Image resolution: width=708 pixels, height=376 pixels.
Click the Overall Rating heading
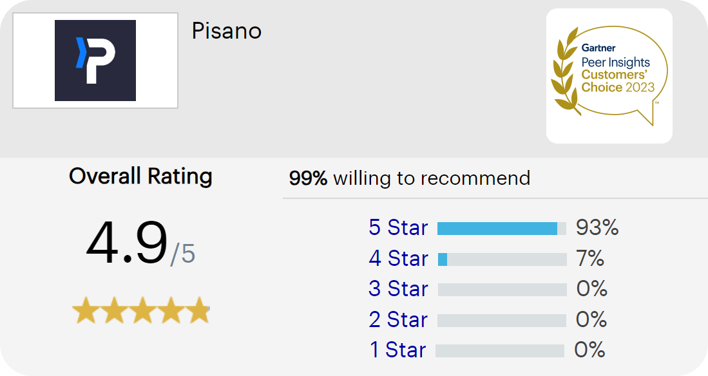click(x=140, y=176)
